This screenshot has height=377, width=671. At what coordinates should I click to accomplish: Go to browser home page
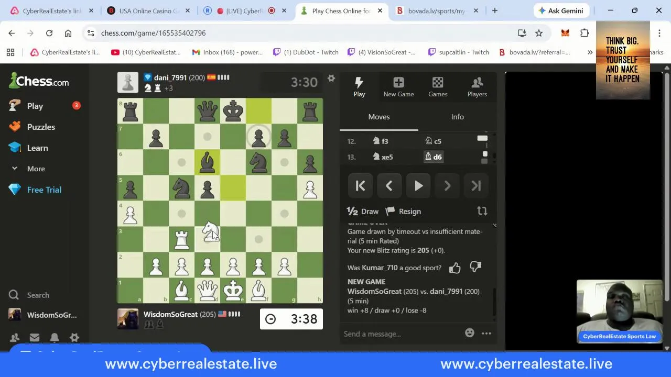(68, 33)
